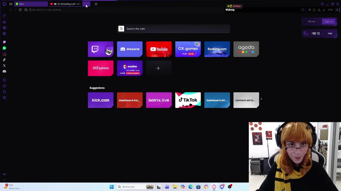The width and height of the screenshot is (341, 191).
Task: Go back to the previous page
Action: point(11,10)
